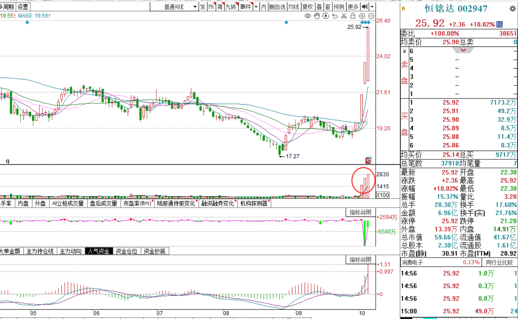Toggle 均线 moving averages display
This screenshot has width=518, height=319.
[x=293, y=7]
